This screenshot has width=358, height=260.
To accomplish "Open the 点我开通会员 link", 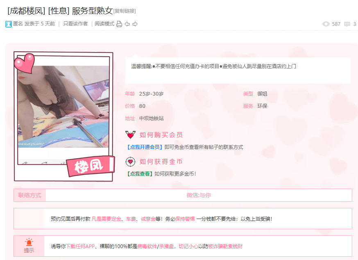I will 145,147.
